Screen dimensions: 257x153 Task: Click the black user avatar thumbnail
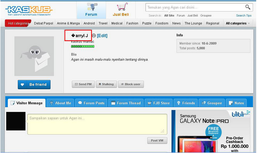pos(16,121)
